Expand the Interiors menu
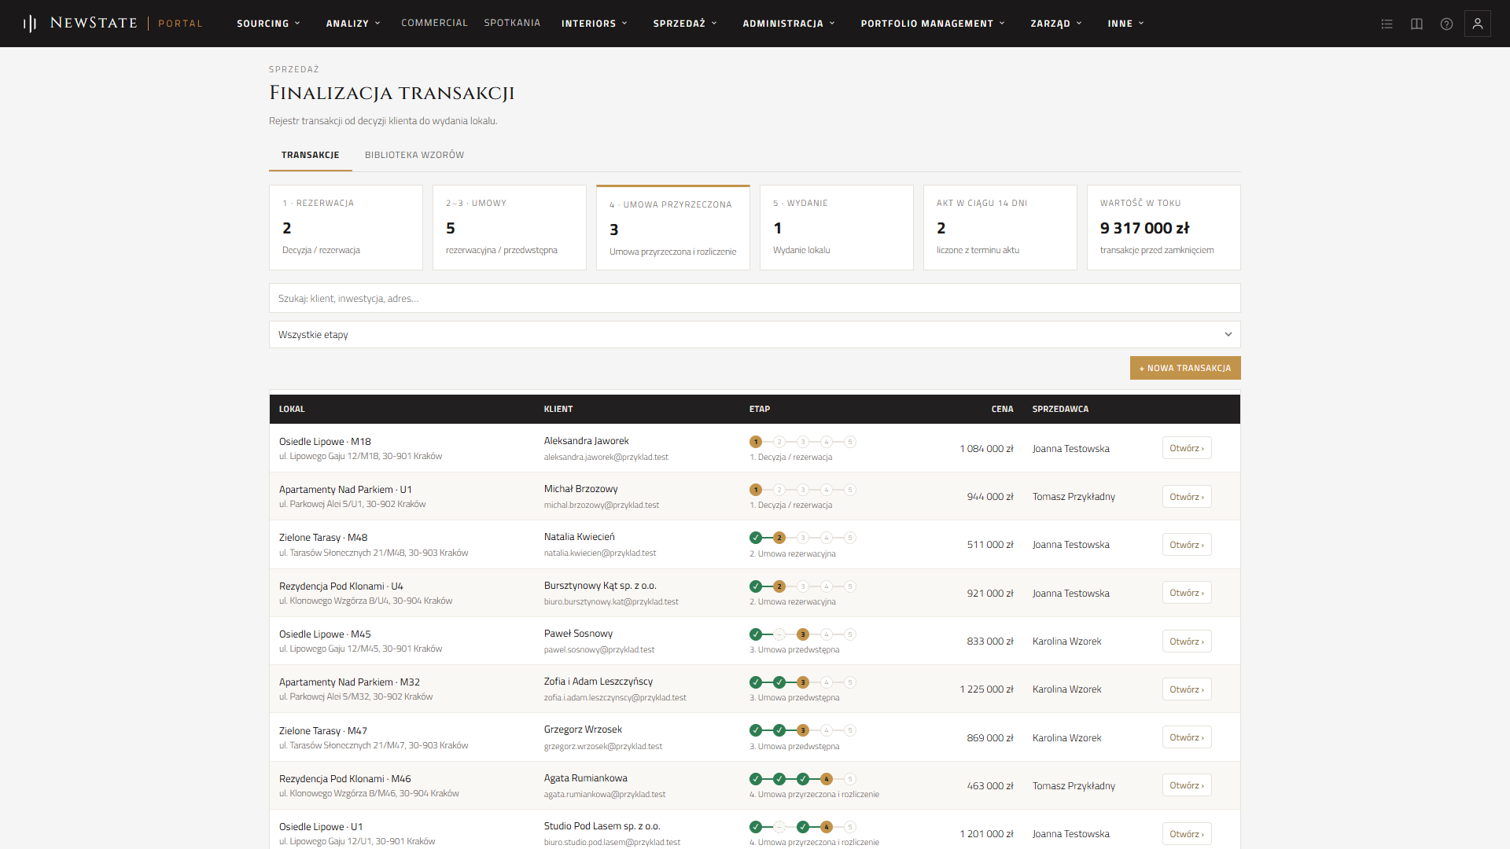Screen dimensions: 1510x849 point(595,24)
